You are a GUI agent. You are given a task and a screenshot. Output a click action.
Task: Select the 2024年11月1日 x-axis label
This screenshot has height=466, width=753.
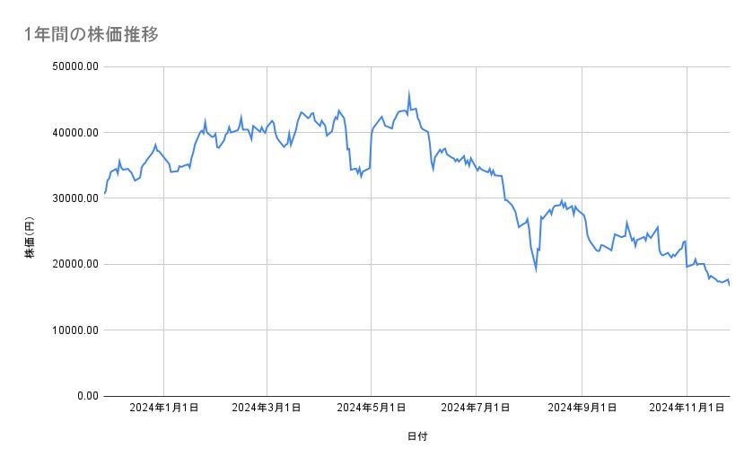click(x=687, y=408)
